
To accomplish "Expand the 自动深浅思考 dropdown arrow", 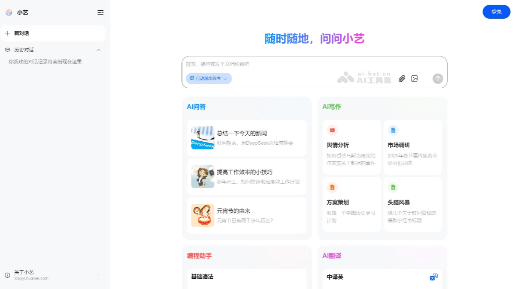I will (x=226, y=78).
